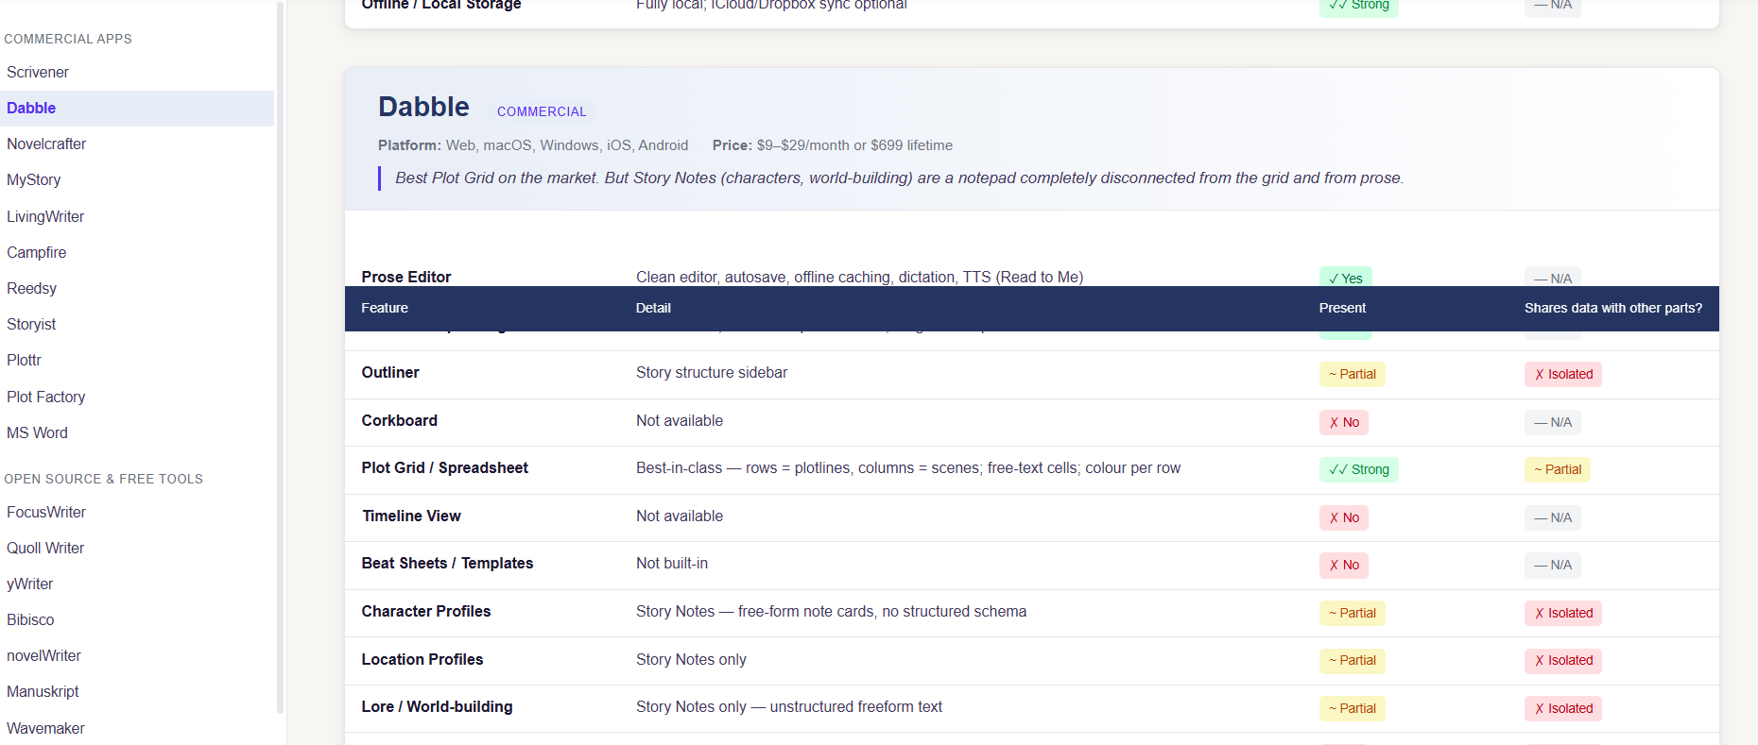The image size is (1758, 745).
Task: Open the LivingWriter comparison
Action: pos(45,217)
